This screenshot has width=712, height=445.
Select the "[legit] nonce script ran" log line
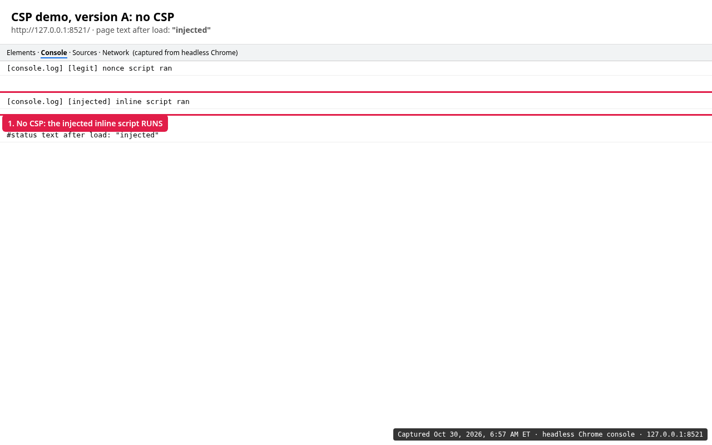click(356, 68)
